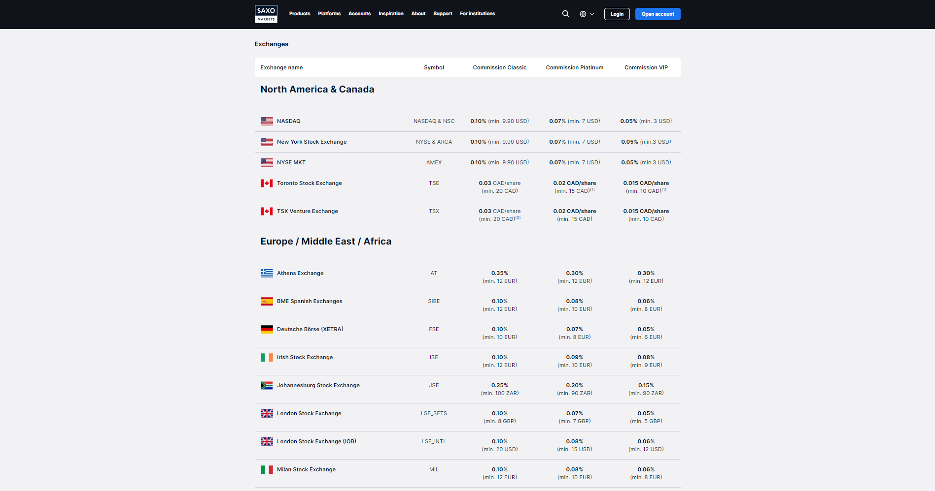
Task: Click the Milan Stock Exchange name
Action: [306, 469]
